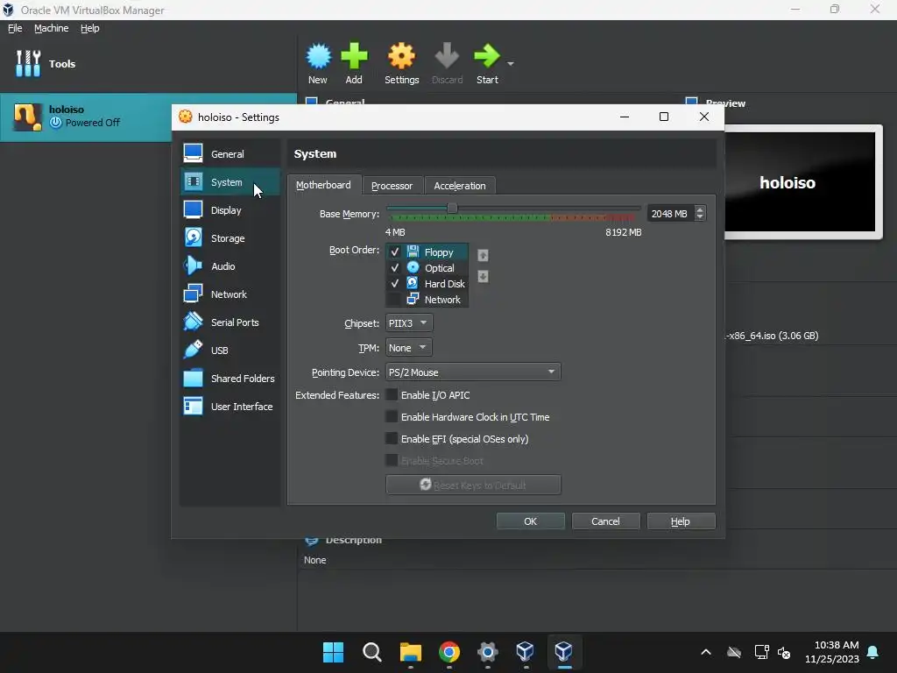Screen dimensions: 897x673
Task: Open the Network settings category
Action: pyautogui.click(x=230, y=294)
